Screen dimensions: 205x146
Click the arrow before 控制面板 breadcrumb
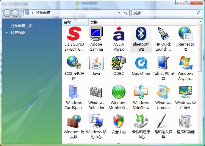click(x=32, y=13)
